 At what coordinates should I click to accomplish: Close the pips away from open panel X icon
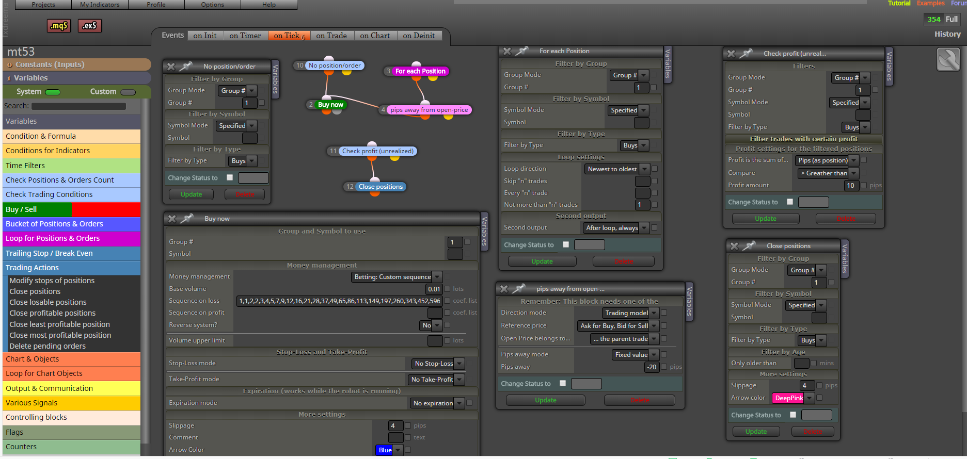pos(504,289)
